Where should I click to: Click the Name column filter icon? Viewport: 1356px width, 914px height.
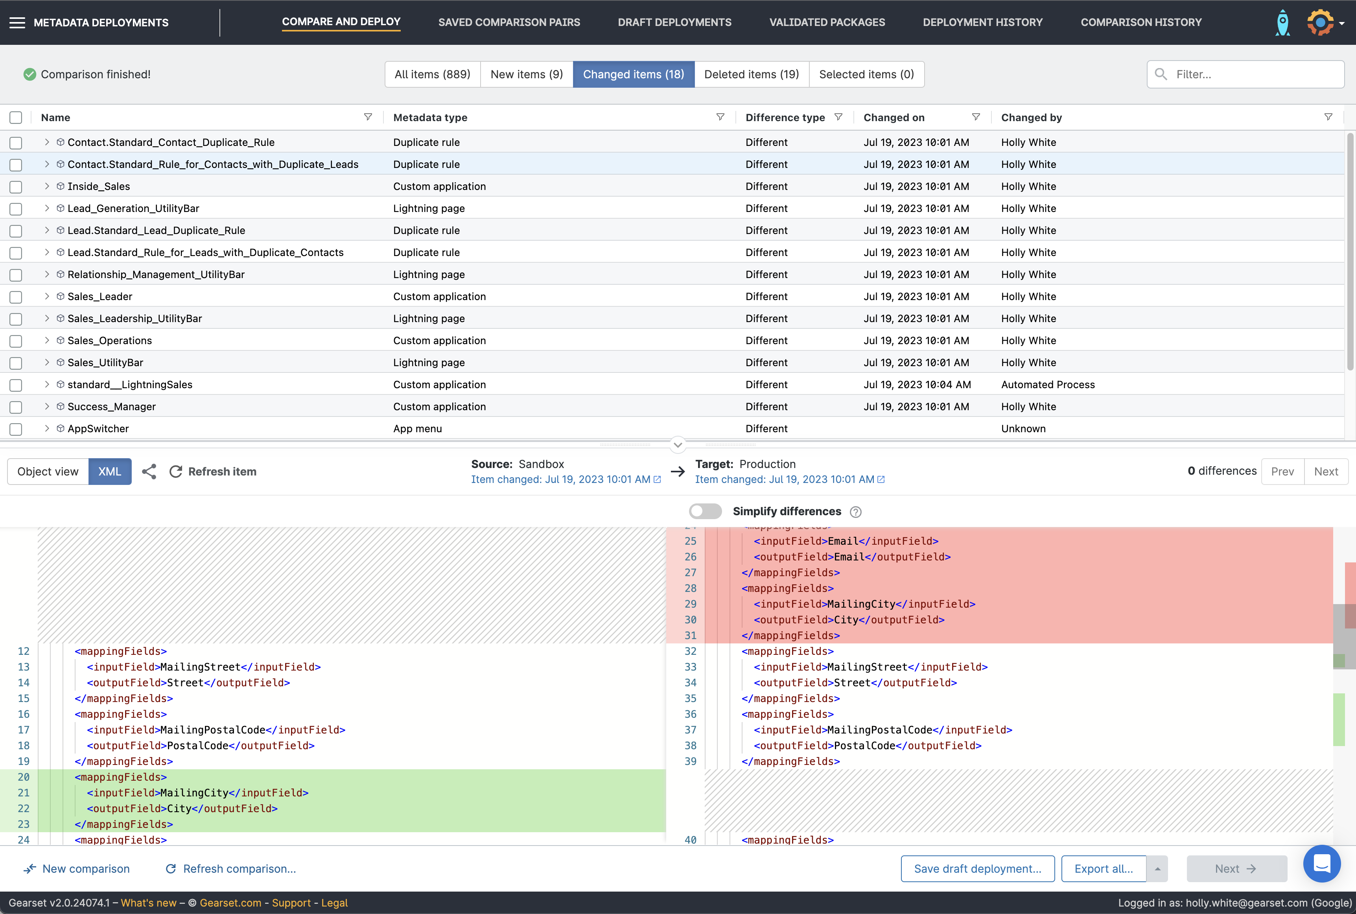point(368,117)
